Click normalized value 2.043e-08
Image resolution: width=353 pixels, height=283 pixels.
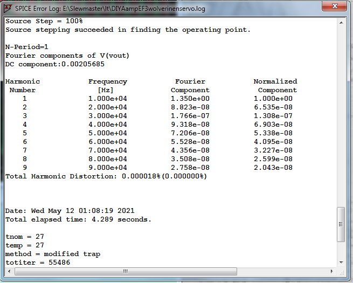[273, 168]
